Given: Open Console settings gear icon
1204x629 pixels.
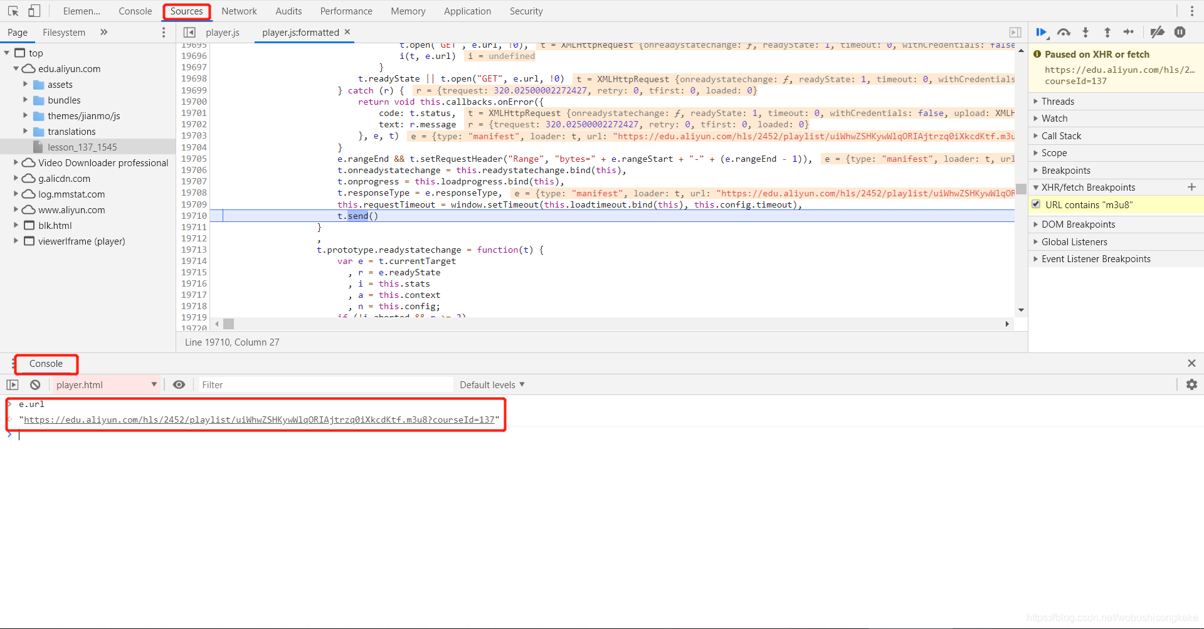Looking at the screenshot, I should [x=1191, y=384].
